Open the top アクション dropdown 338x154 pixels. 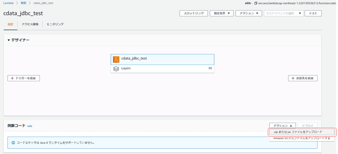click(x=249, y=13)
